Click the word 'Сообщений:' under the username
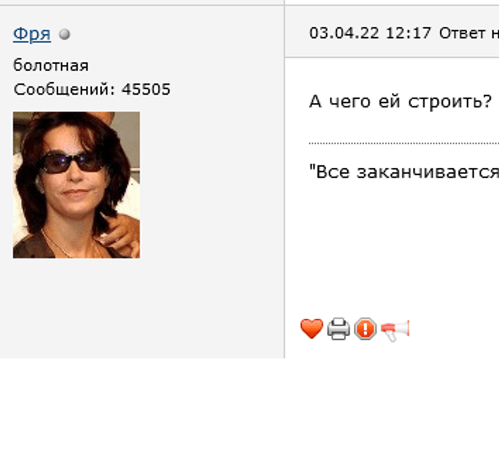The width and height of the screenshot is (499, 461). click(64, 89)
